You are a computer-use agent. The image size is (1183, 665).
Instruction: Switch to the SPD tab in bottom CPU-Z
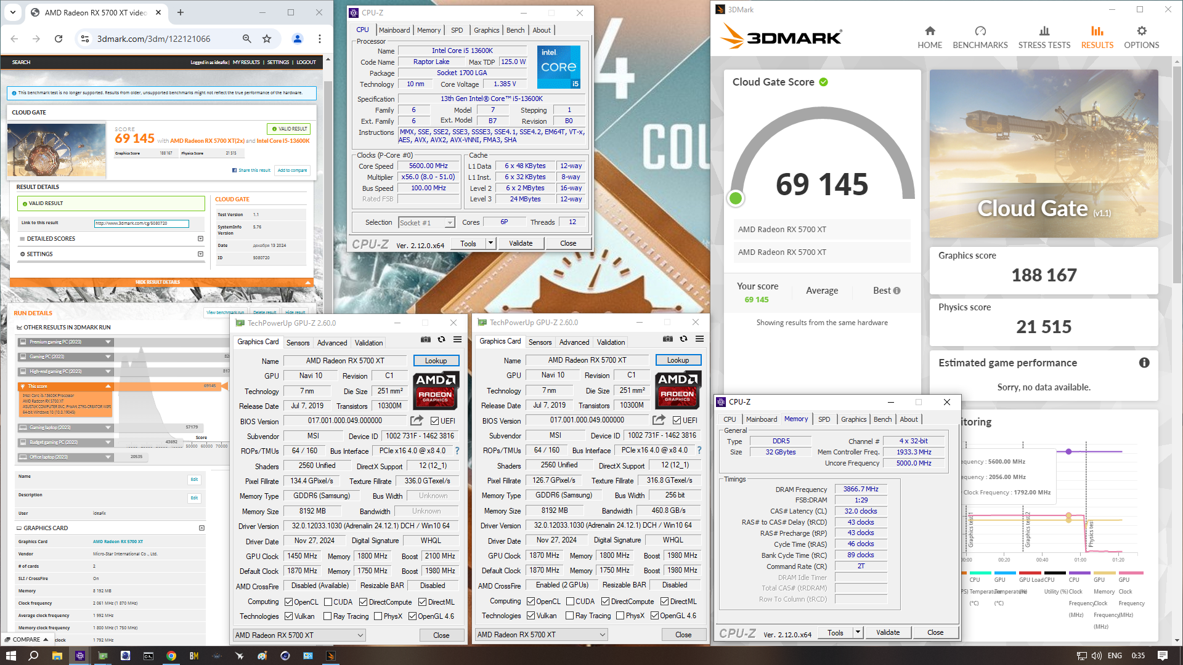824,419
